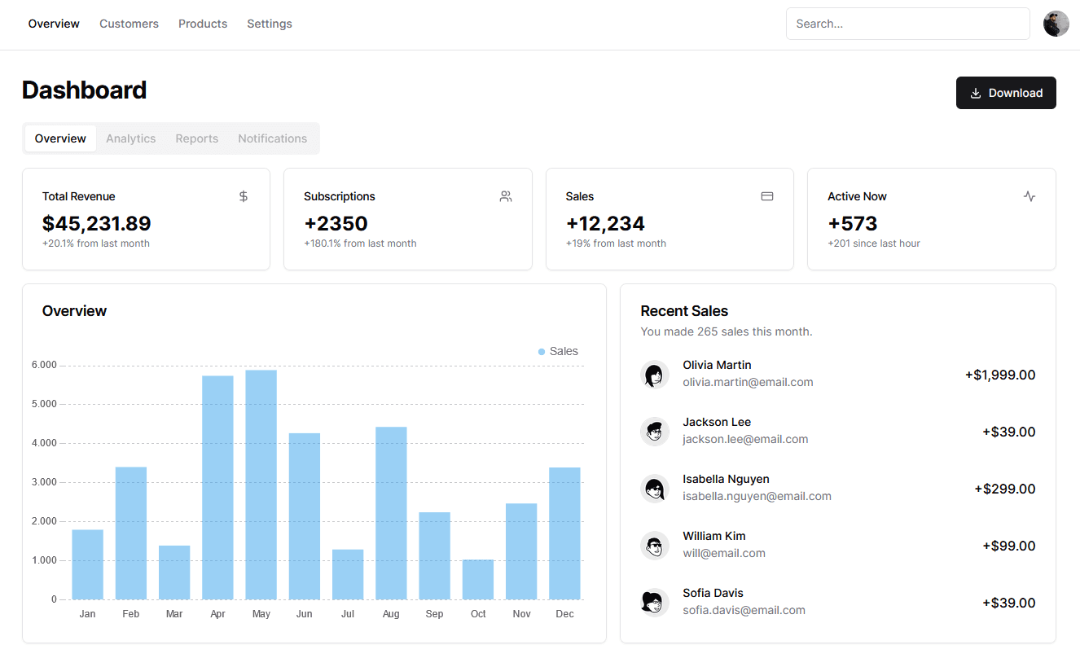Go to the Settings navigation item
The height and width of the screenshot is (667, 1080).
click(x=269, y=24)
